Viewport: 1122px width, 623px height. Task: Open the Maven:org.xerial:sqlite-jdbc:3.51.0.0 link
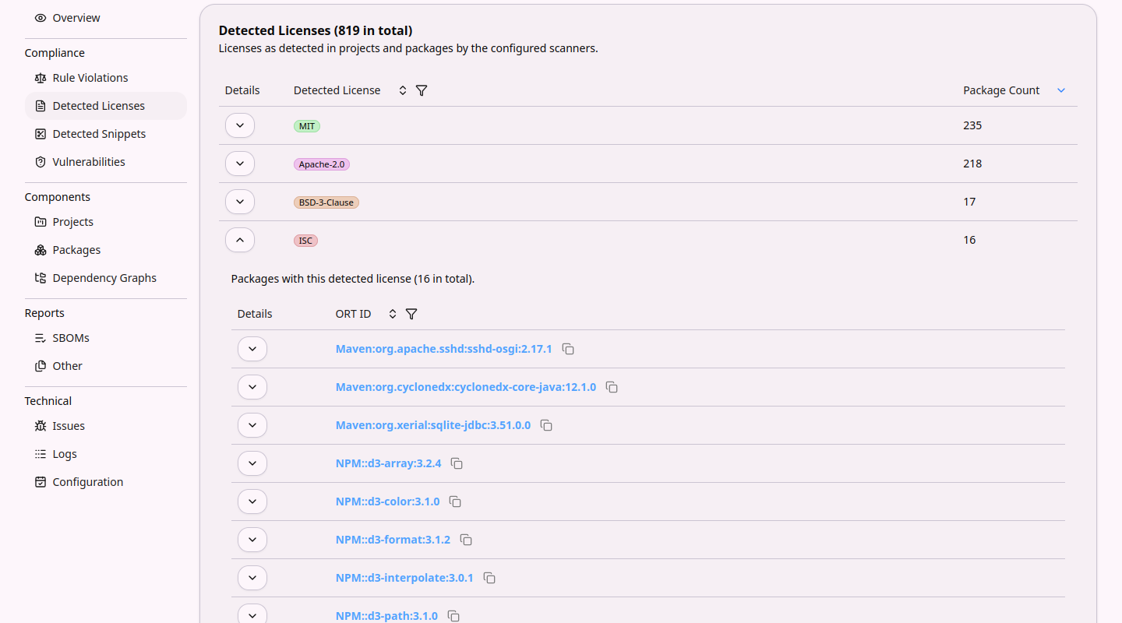pyautogui.click(x=433, y=425)
